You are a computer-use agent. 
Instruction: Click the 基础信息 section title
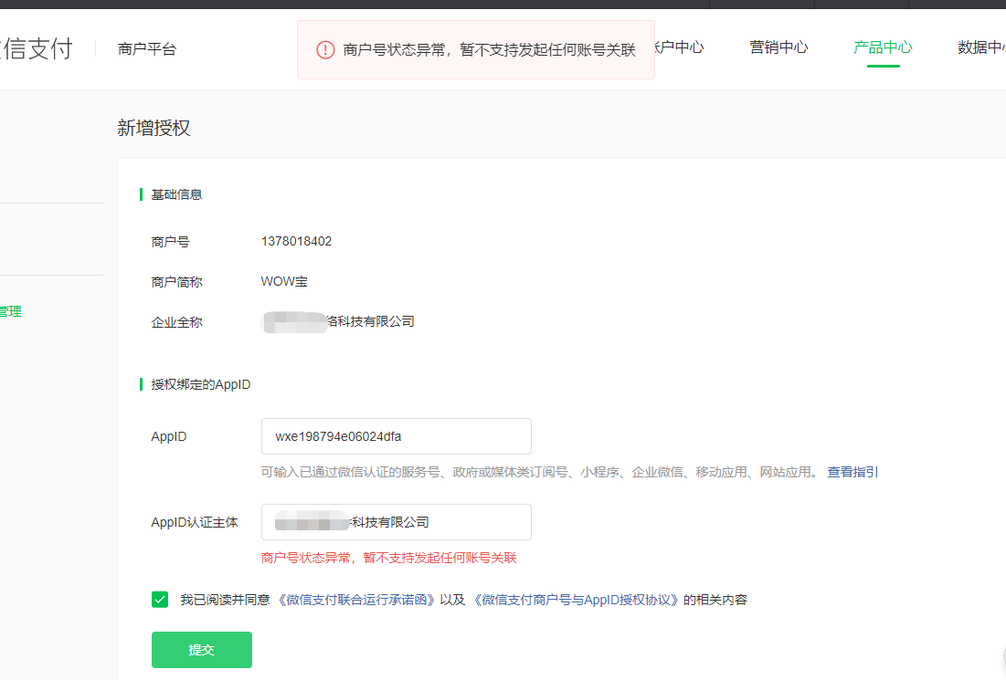pos(176,194)
